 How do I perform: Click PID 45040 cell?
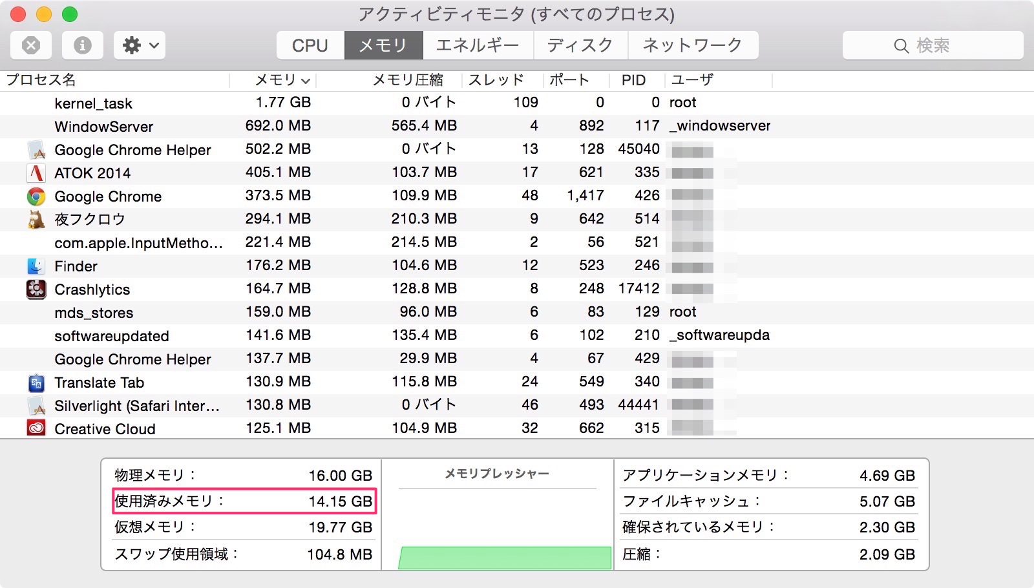[638, 149]
